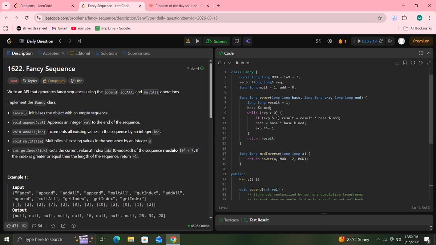Viewport: 436px width, 245px height.
Task: Close the Accepted tab
Action: 63,53
